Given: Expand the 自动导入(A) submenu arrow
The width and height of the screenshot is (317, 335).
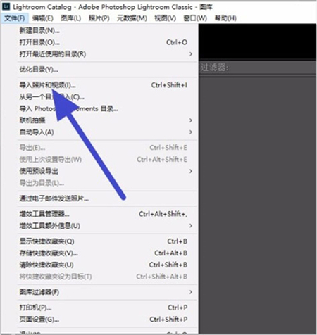Looking at the screenshot, I should (x=191, y=132).
